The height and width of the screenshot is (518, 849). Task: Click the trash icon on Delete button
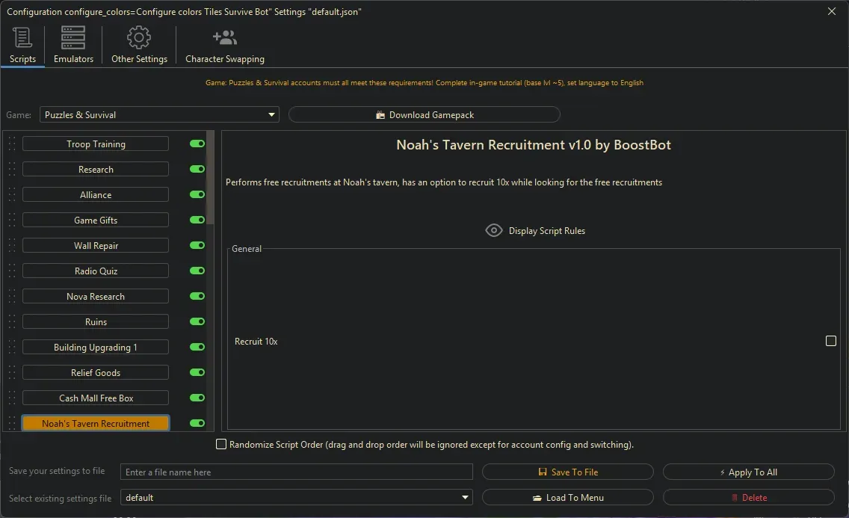pyautogui.click(x=735, y=497)
